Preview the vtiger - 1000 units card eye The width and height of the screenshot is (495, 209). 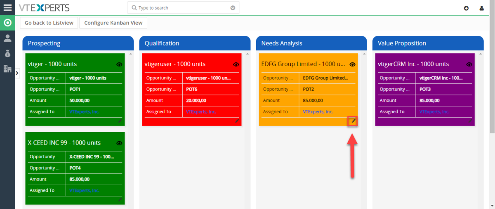tap(119, 64)
